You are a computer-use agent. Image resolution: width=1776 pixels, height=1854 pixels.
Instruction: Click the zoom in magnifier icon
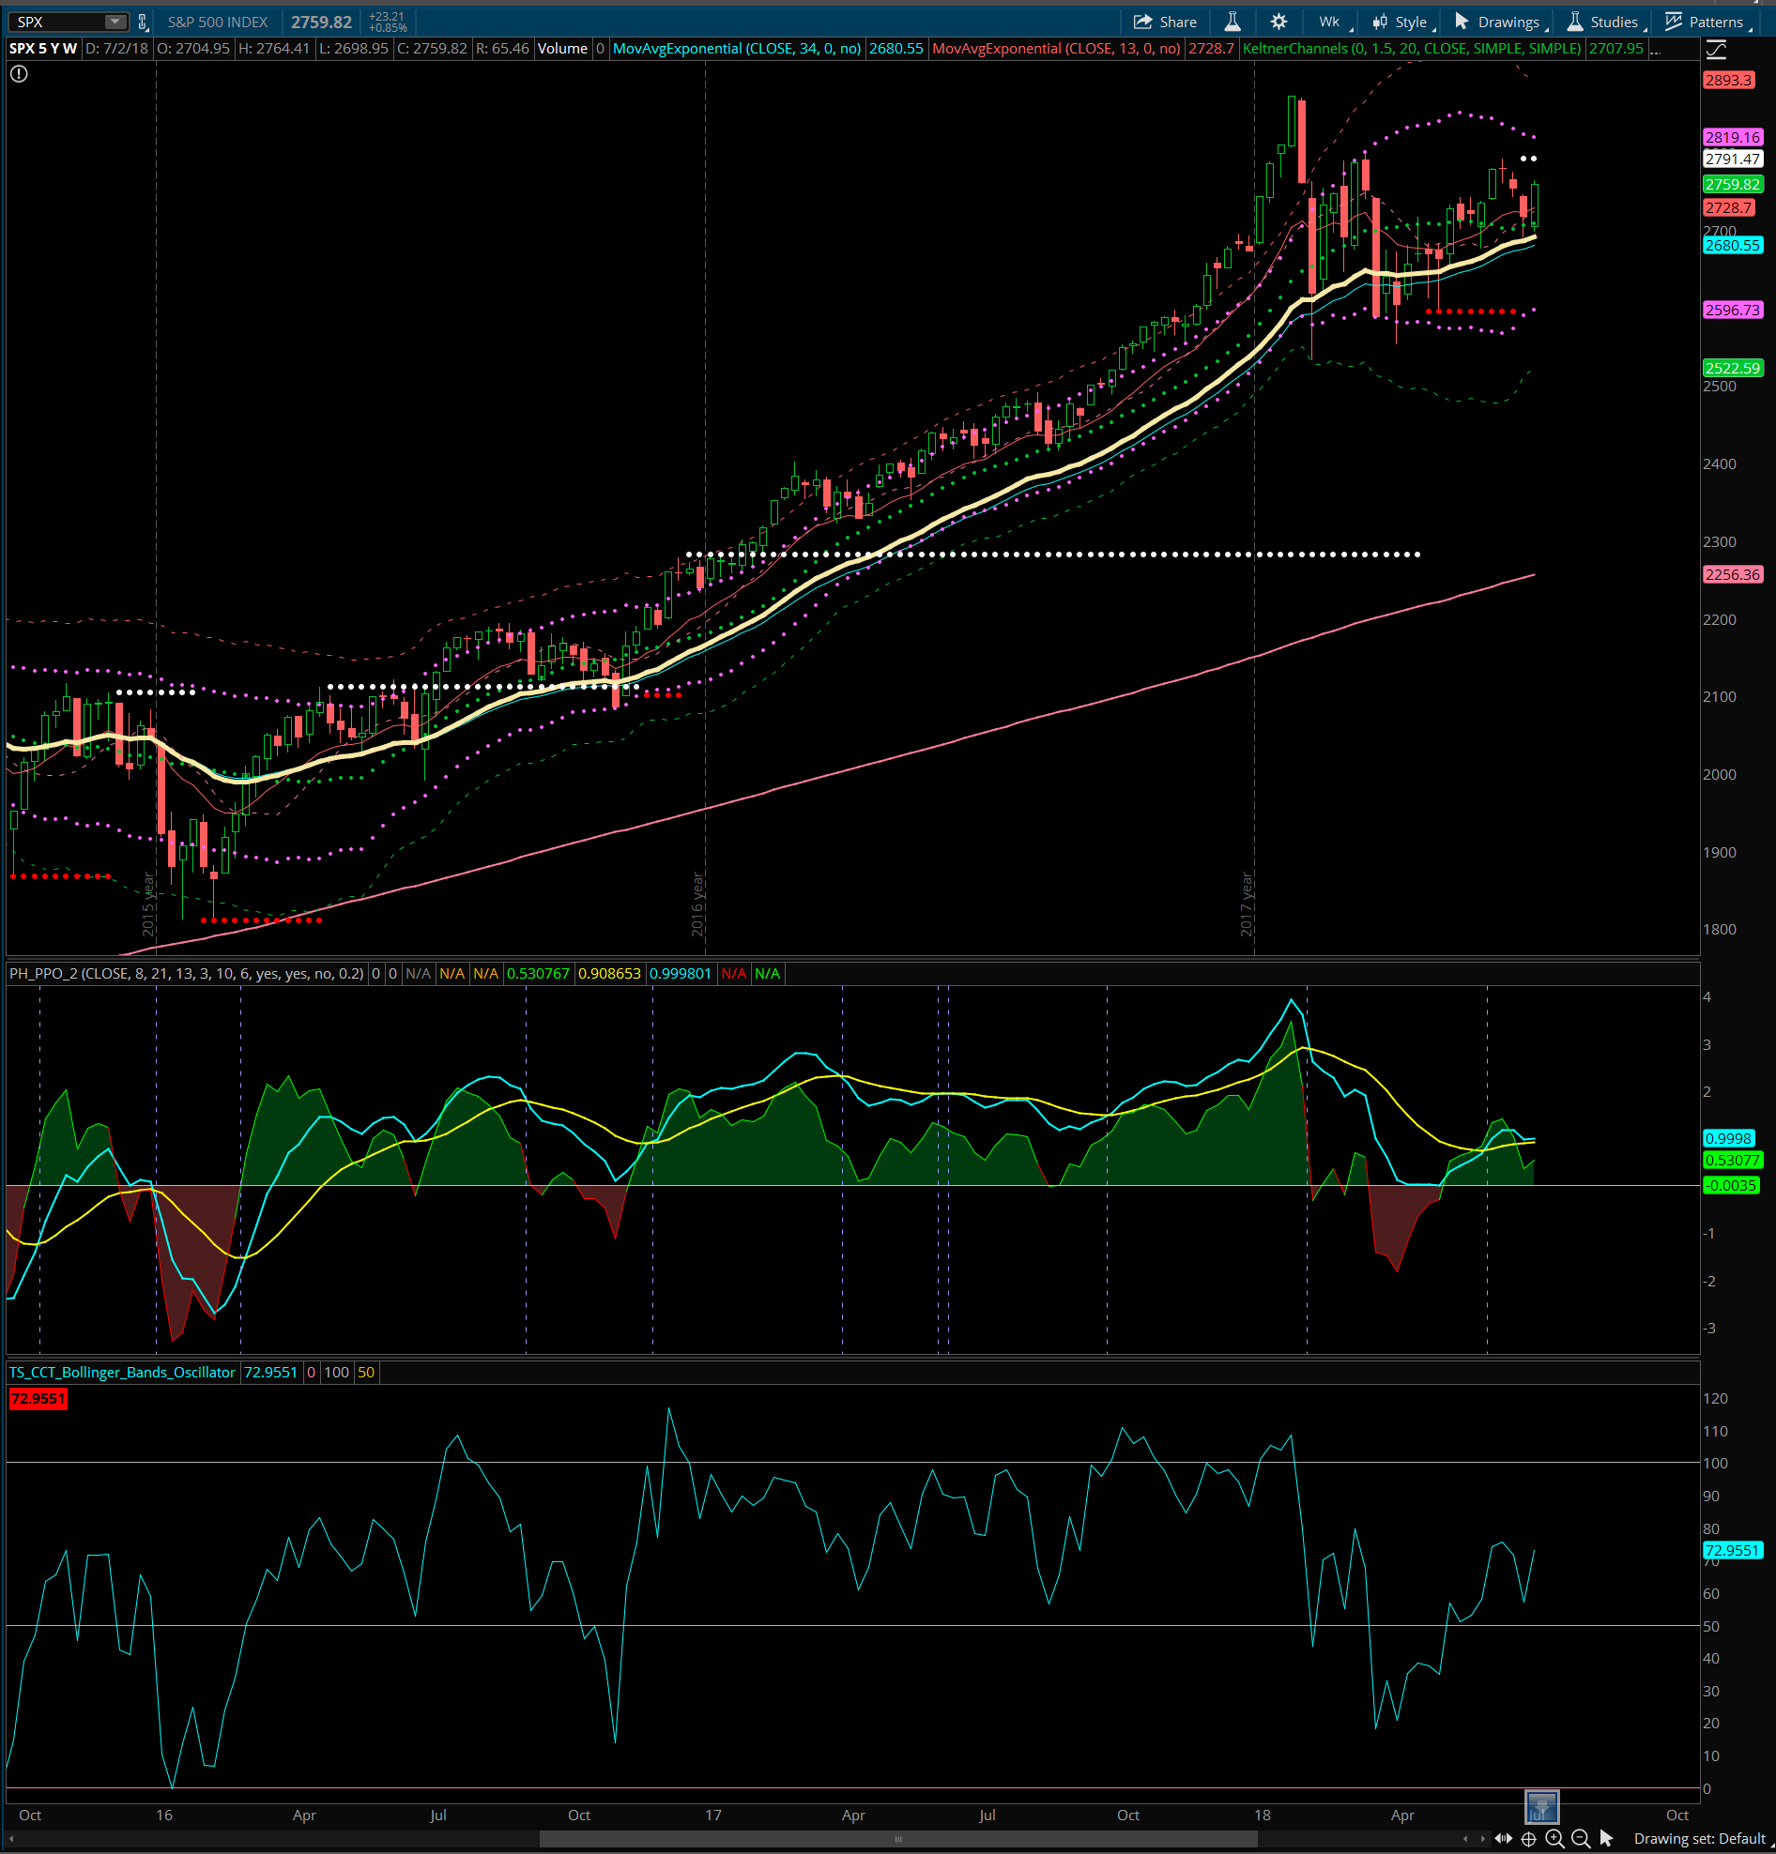[1554, 1839]
